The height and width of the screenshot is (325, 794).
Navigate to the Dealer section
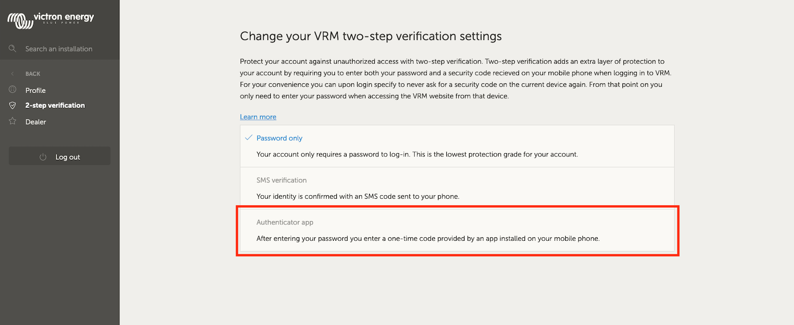(x=36, y=122)
